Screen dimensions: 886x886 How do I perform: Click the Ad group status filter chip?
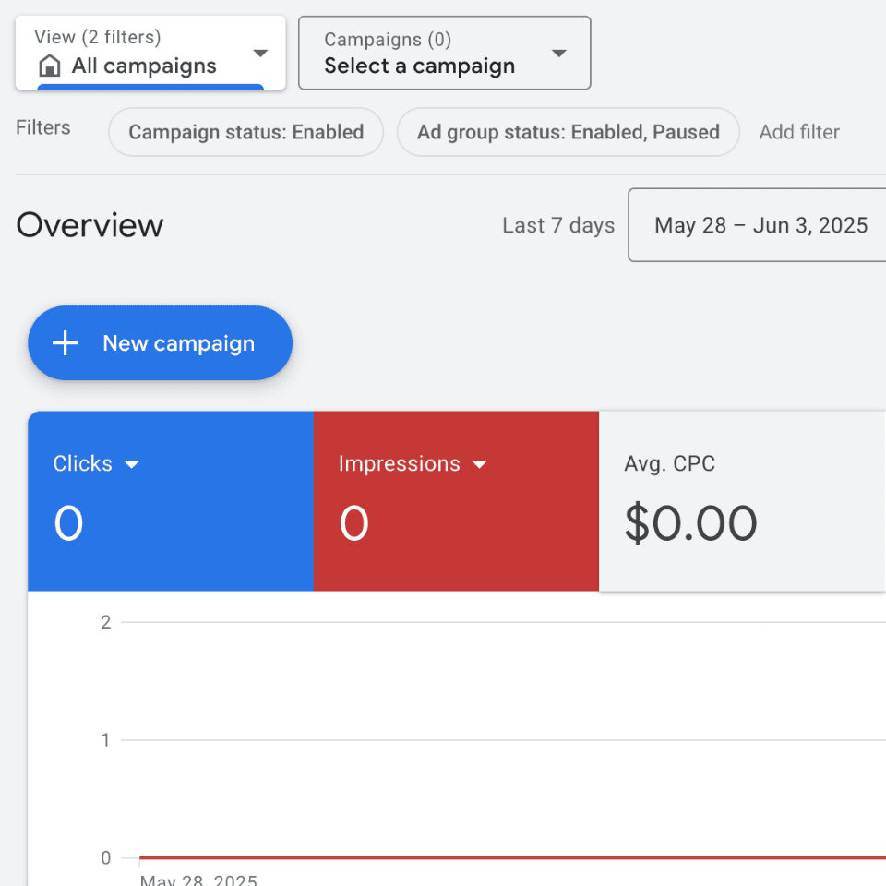coord(568,132)
